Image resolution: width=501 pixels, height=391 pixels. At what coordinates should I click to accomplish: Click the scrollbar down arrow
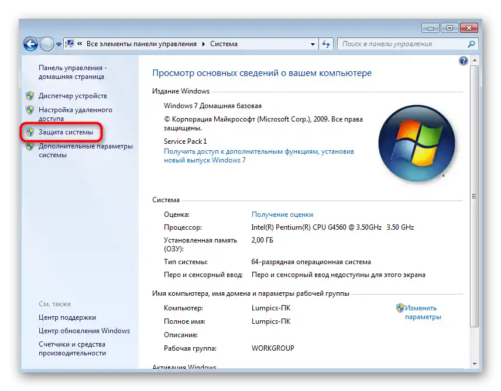[475, 364]
